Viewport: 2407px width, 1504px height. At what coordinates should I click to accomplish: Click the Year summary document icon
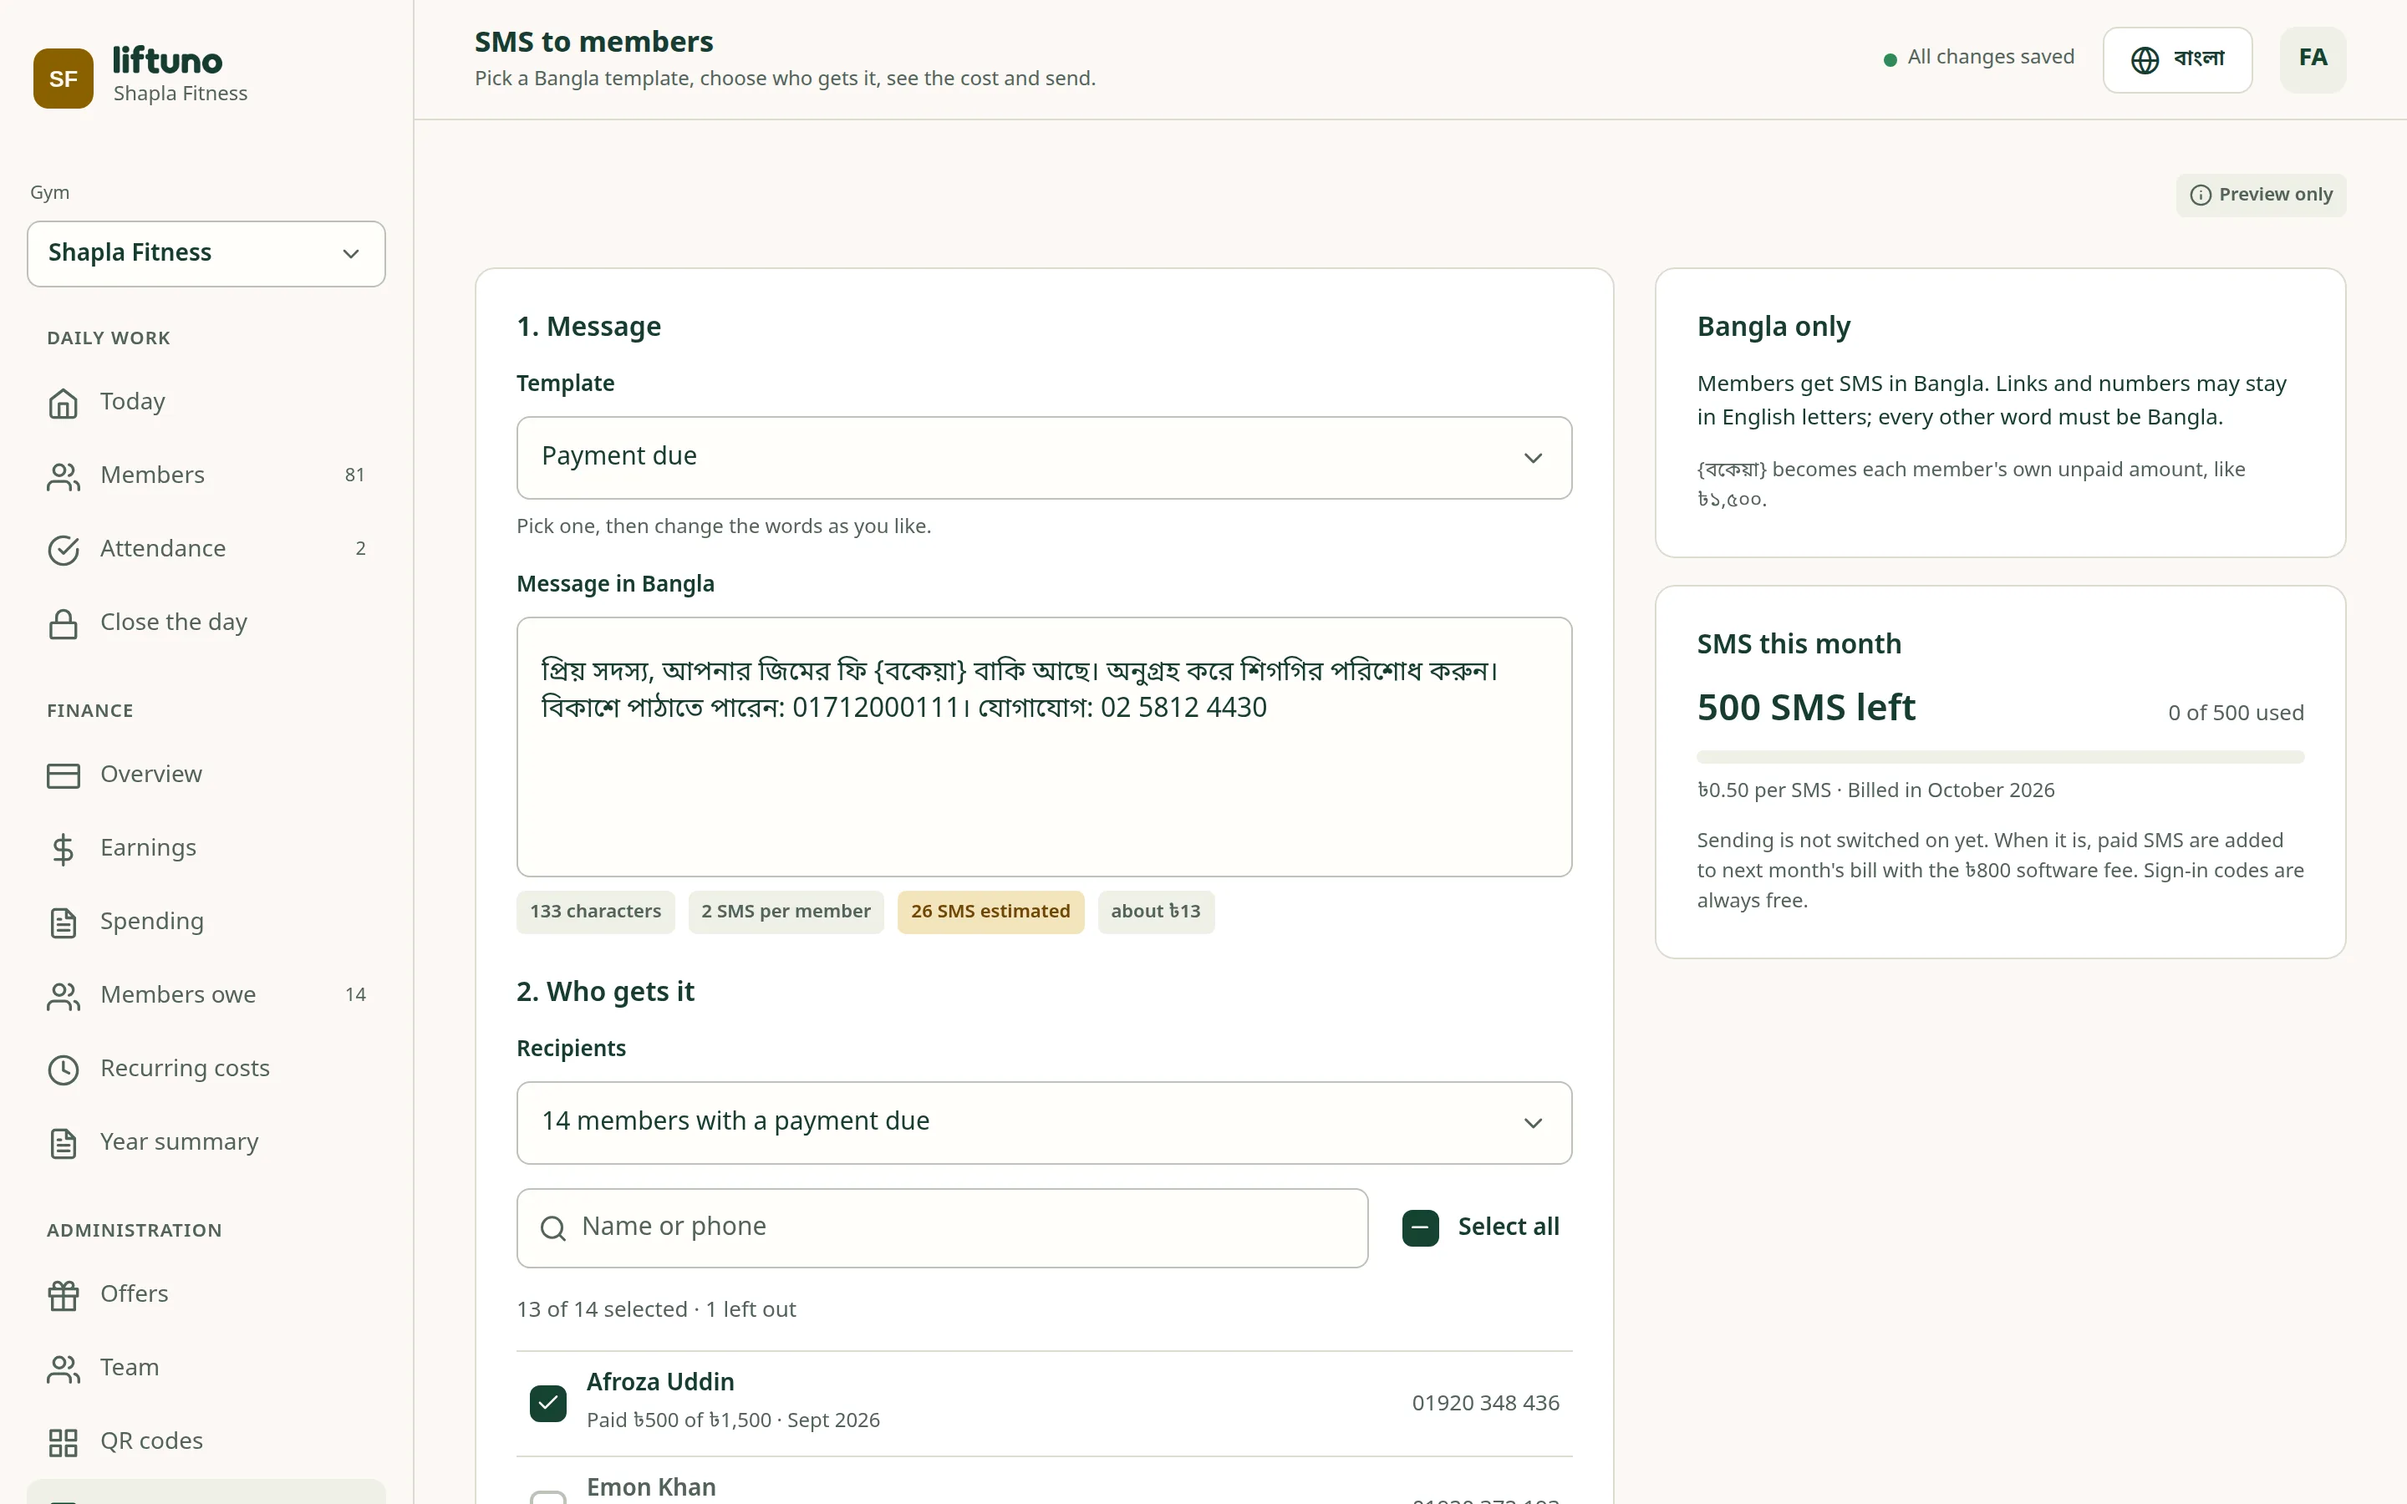coord(64,1144)
